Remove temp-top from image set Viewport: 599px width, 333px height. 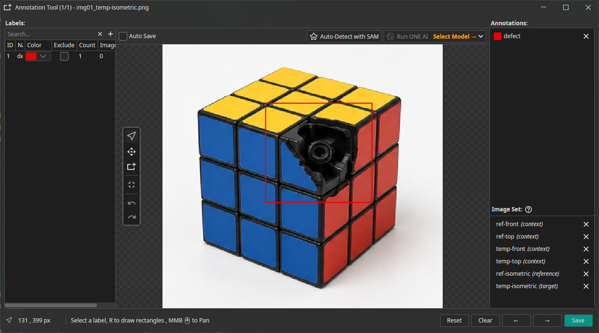pyautogui.click(x=586, y=261)
